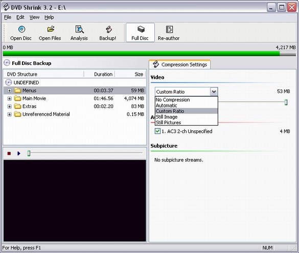Click the Backup! toolbar icon

coord(109,29)
